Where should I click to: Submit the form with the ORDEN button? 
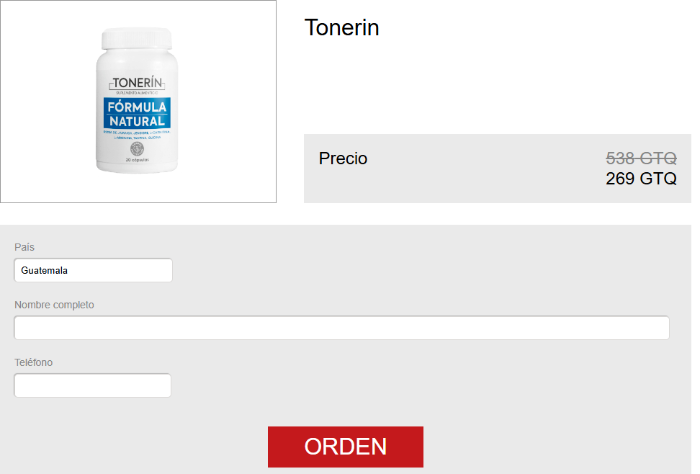click(346, 447)
